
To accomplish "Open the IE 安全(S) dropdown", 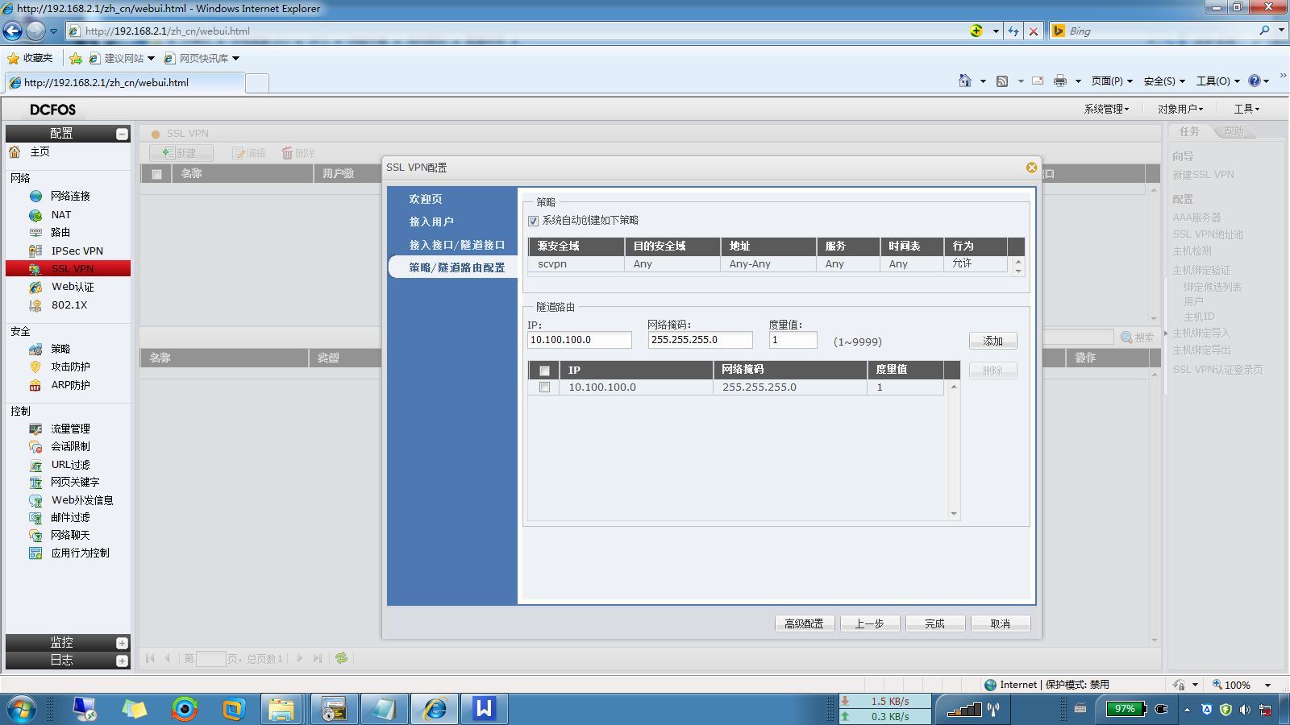I will click(1164, 81).
